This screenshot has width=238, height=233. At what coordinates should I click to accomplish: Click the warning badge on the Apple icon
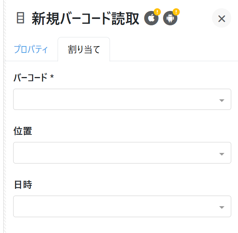pyautogui.click(x=157, y=12)
